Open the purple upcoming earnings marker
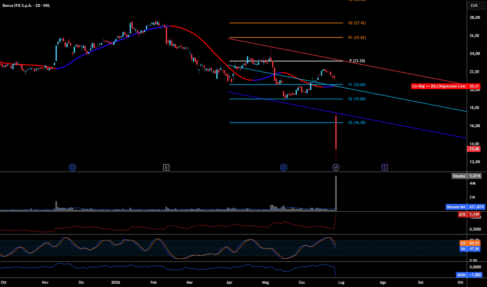This screenshot has width=487, height=287. 385,168
